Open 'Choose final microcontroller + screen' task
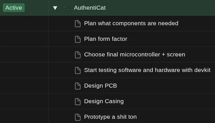This screenshot has width=215, height=123. (135, 54)
